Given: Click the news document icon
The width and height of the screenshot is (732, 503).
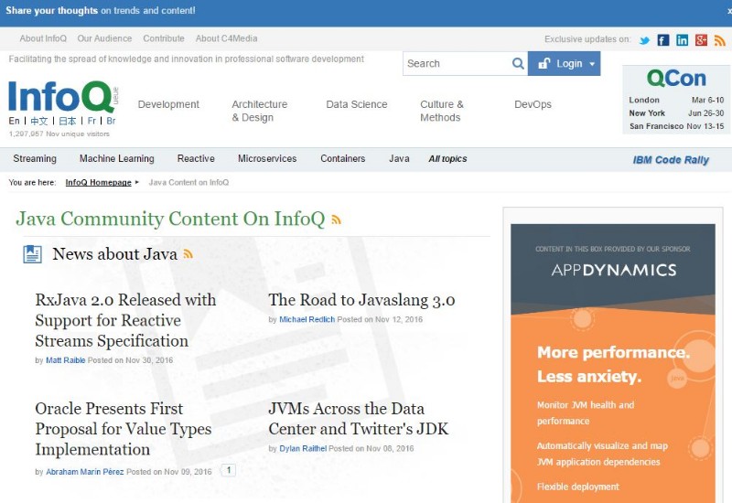Looking at the screenshot, I should 33,254.
